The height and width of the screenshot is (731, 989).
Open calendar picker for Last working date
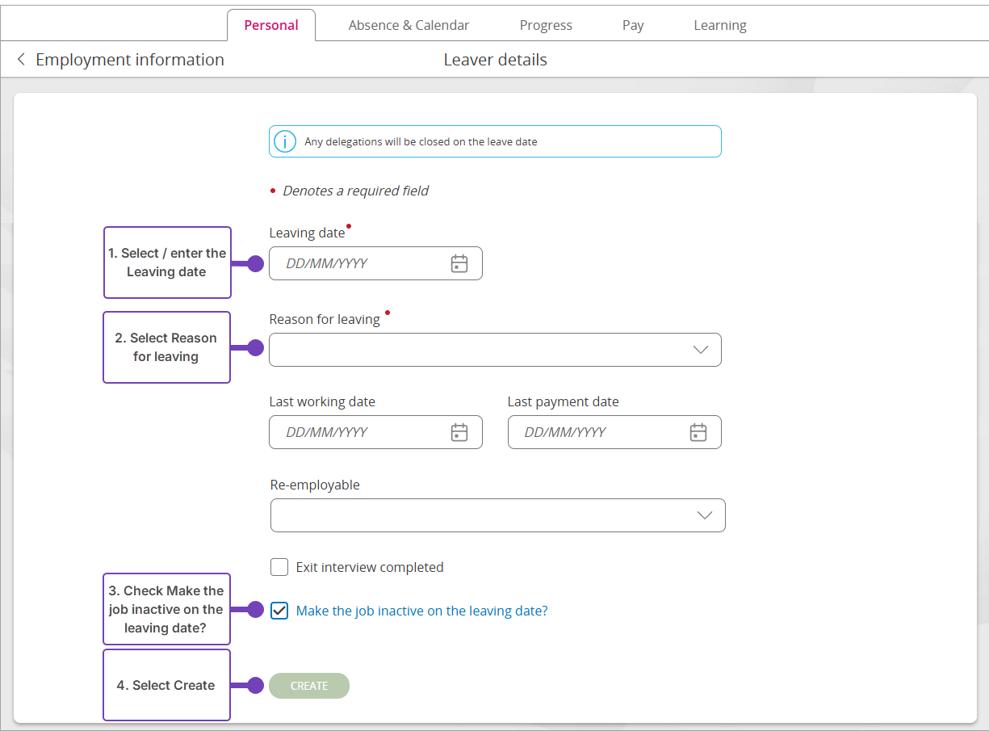(459, 432)
